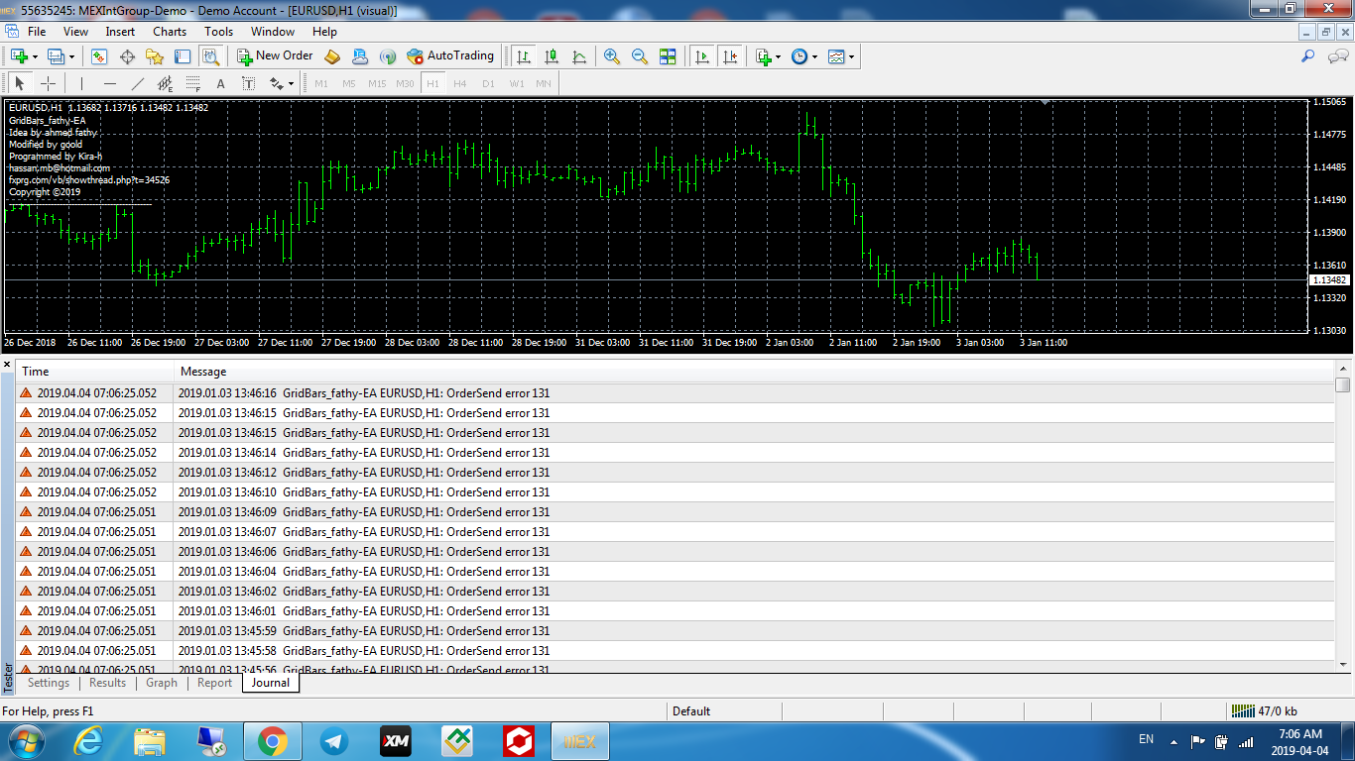Zoom in on the chart

tap(612, 56)
